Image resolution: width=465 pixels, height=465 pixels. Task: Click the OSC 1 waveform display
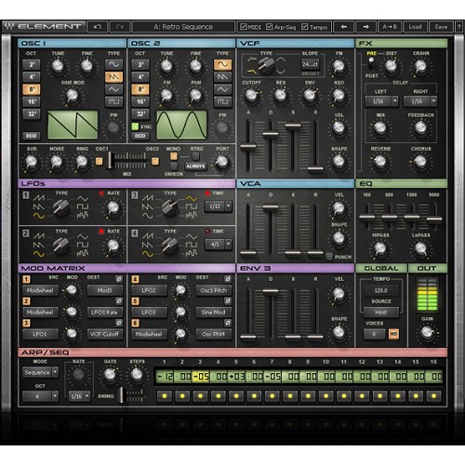coord(73,126)
